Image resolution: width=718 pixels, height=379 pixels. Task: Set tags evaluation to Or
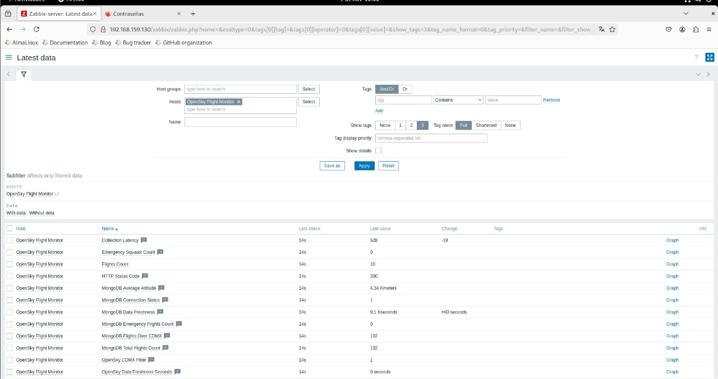(x=405, y=89)
